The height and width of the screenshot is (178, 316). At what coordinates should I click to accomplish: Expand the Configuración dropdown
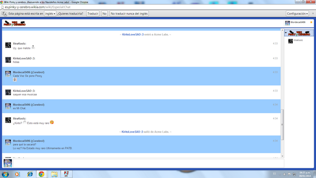(x=297, y=13)
